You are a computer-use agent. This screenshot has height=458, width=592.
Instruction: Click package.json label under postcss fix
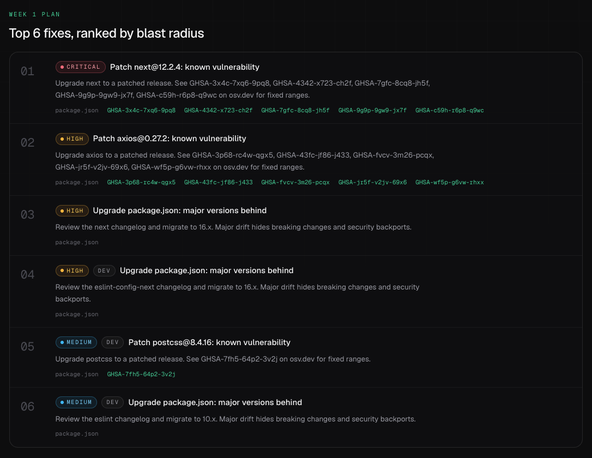pos(77,374)
